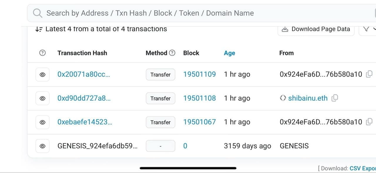Open the Transaction Hash help tooltip icon

click(x=42, y=53)
